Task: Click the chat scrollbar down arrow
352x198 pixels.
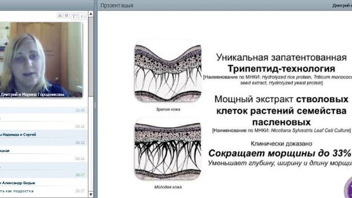Action: tap(91, 194)
